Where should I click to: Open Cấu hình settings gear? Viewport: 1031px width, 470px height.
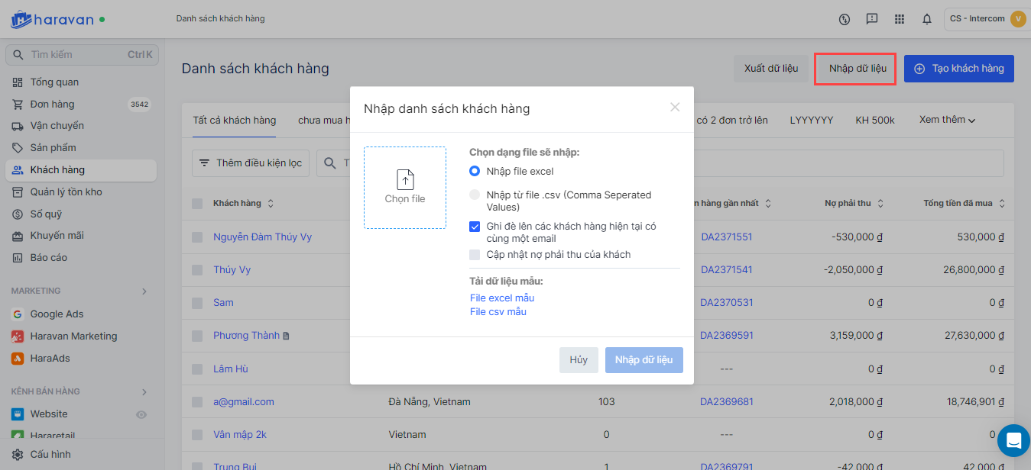[x=17, y=454]
